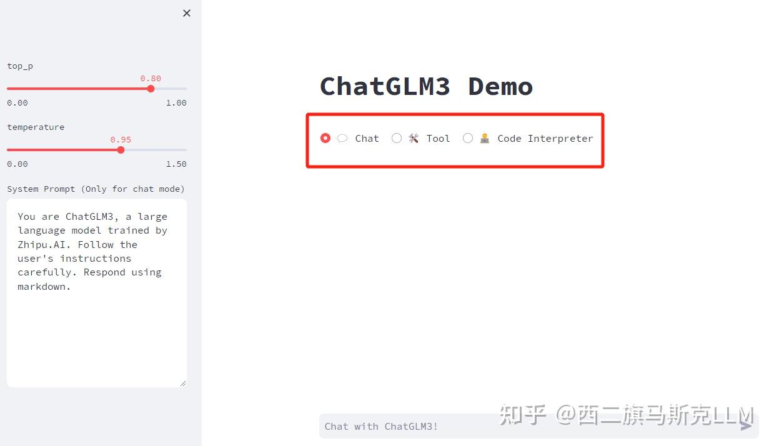Select the Chat mode radio button
This screenshot has height=446, width=774.
[x=325, y=138]
